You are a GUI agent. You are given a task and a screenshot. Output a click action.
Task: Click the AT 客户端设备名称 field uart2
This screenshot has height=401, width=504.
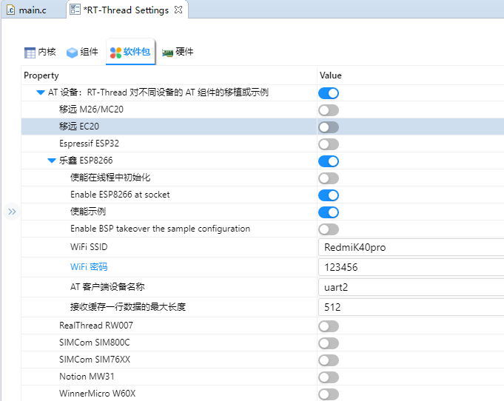point(411,287)
